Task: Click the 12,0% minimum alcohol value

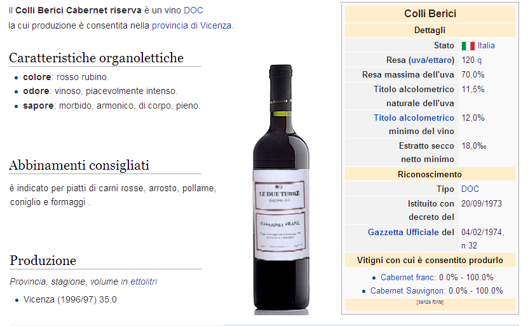Action: tap(473, 118)
